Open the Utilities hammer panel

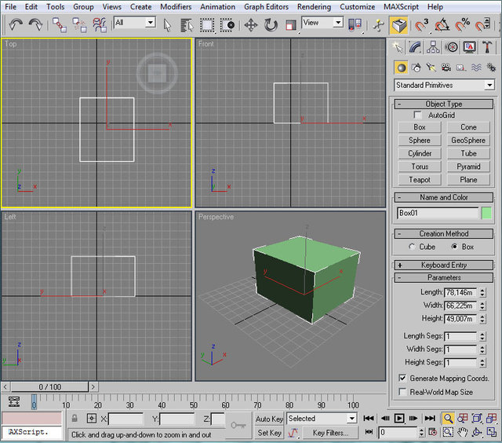pyautogui.click(x=487, y=48)
